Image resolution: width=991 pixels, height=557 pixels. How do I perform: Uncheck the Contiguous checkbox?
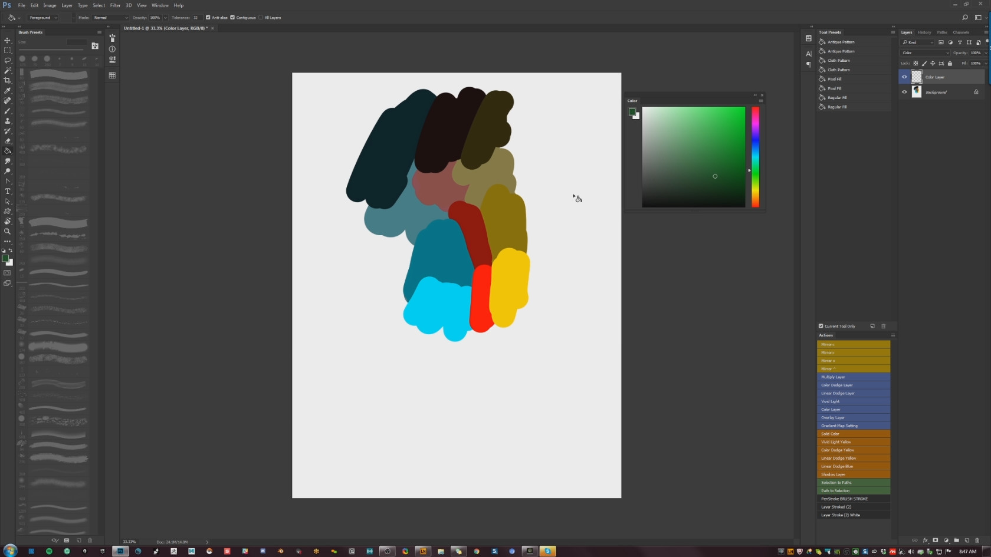(232, 18)
